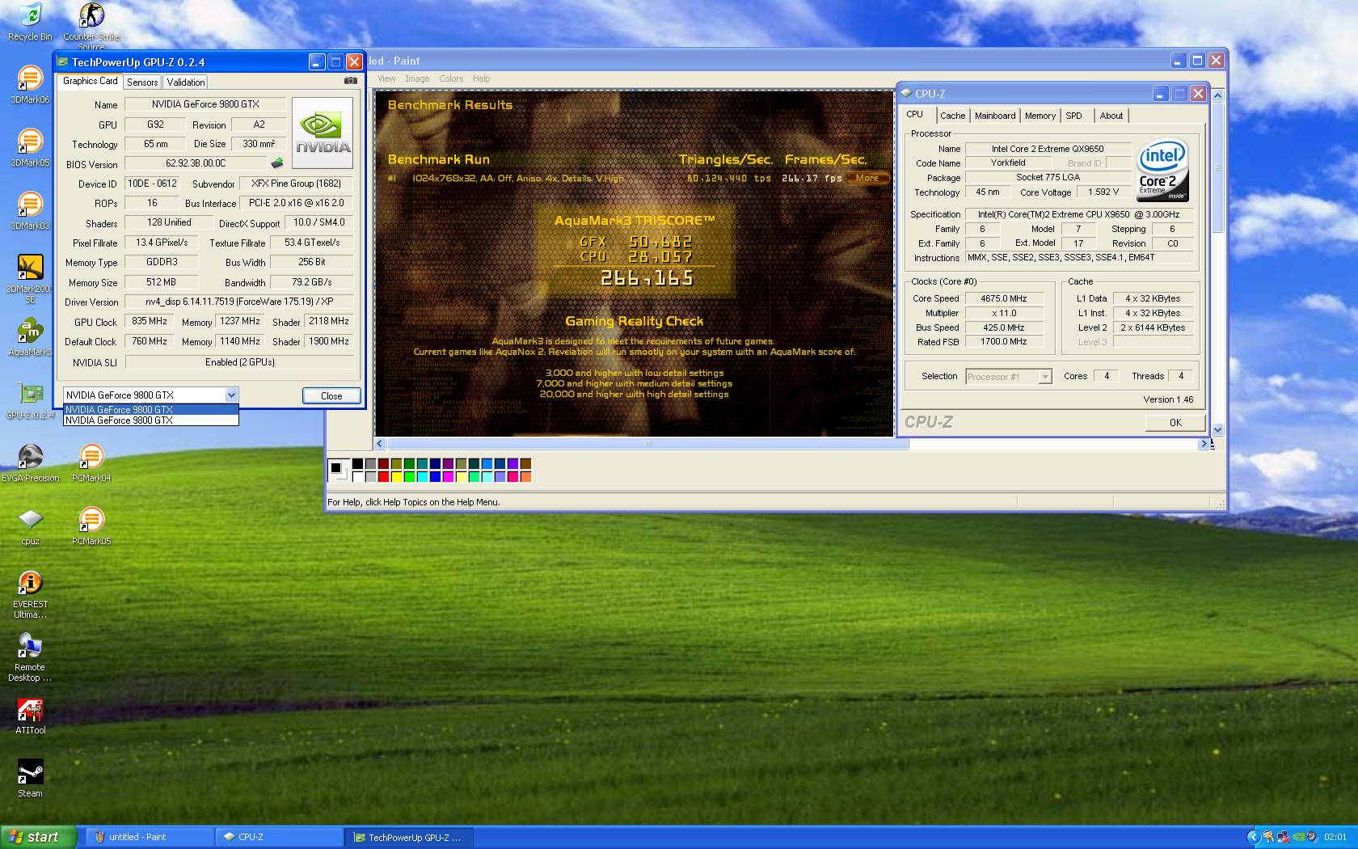Open the Memory tab in CPU-Z

(x=1040, y=116)
